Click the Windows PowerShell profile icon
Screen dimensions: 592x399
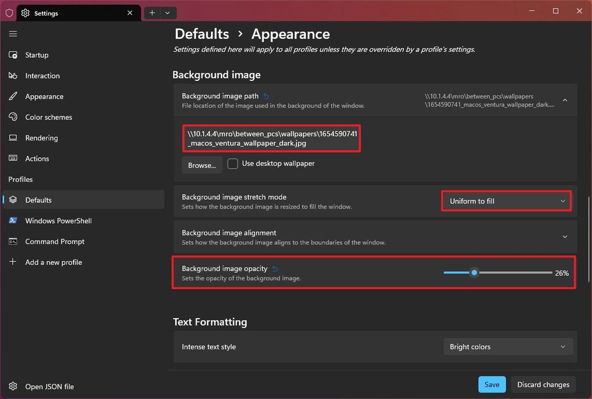pos(13,220)
